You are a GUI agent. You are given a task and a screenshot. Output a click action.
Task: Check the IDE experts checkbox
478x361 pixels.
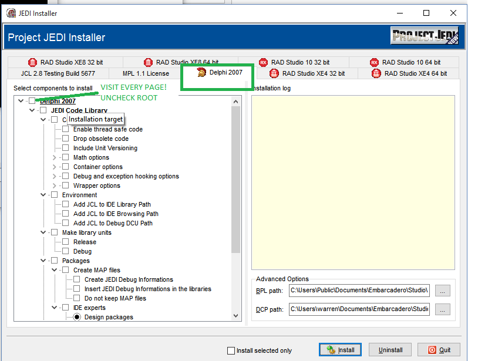tap(66, 308)
